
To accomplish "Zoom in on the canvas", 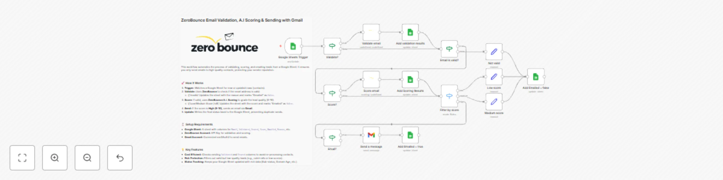I will 55,158.
